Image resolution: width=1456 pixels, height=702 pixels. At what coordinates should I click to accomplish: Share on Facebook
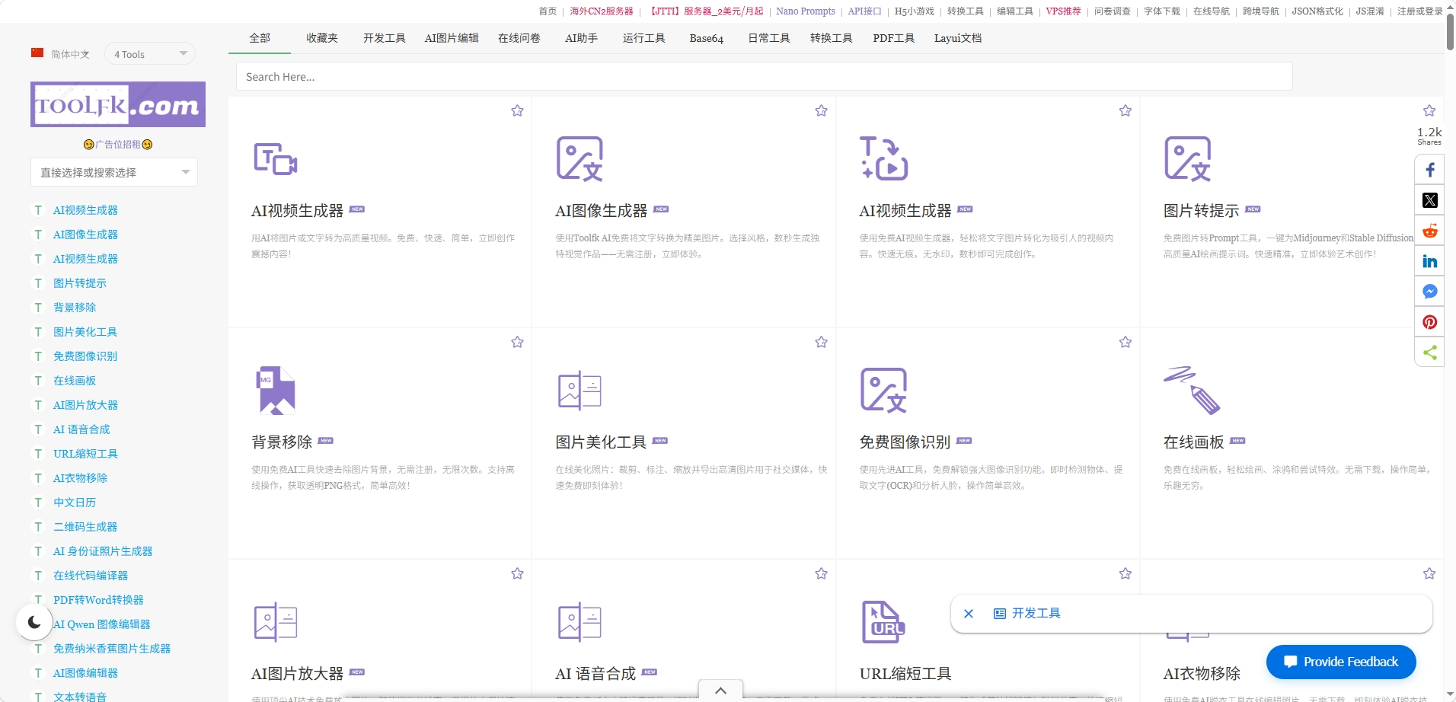point(1429,170)
